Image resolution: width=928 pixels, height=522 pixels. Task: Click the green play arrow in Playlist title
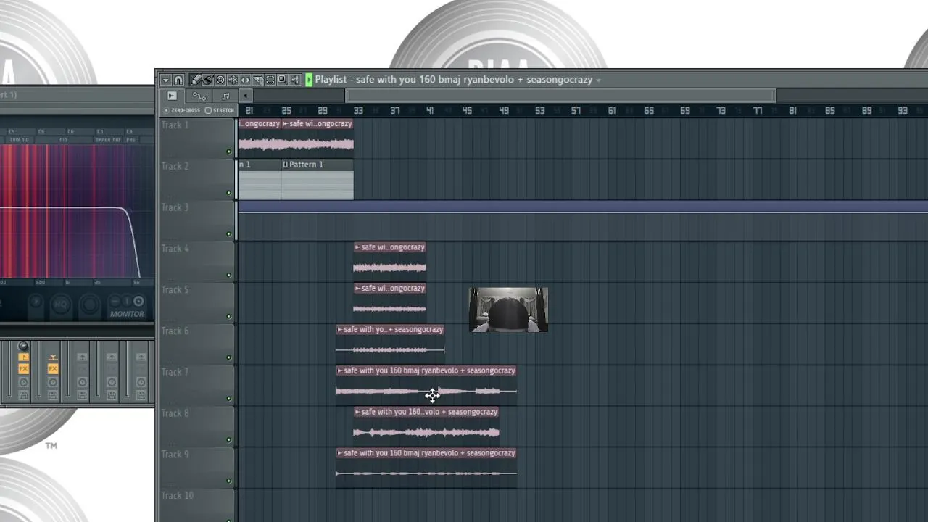pyautogui.click(x=309, y=80)
